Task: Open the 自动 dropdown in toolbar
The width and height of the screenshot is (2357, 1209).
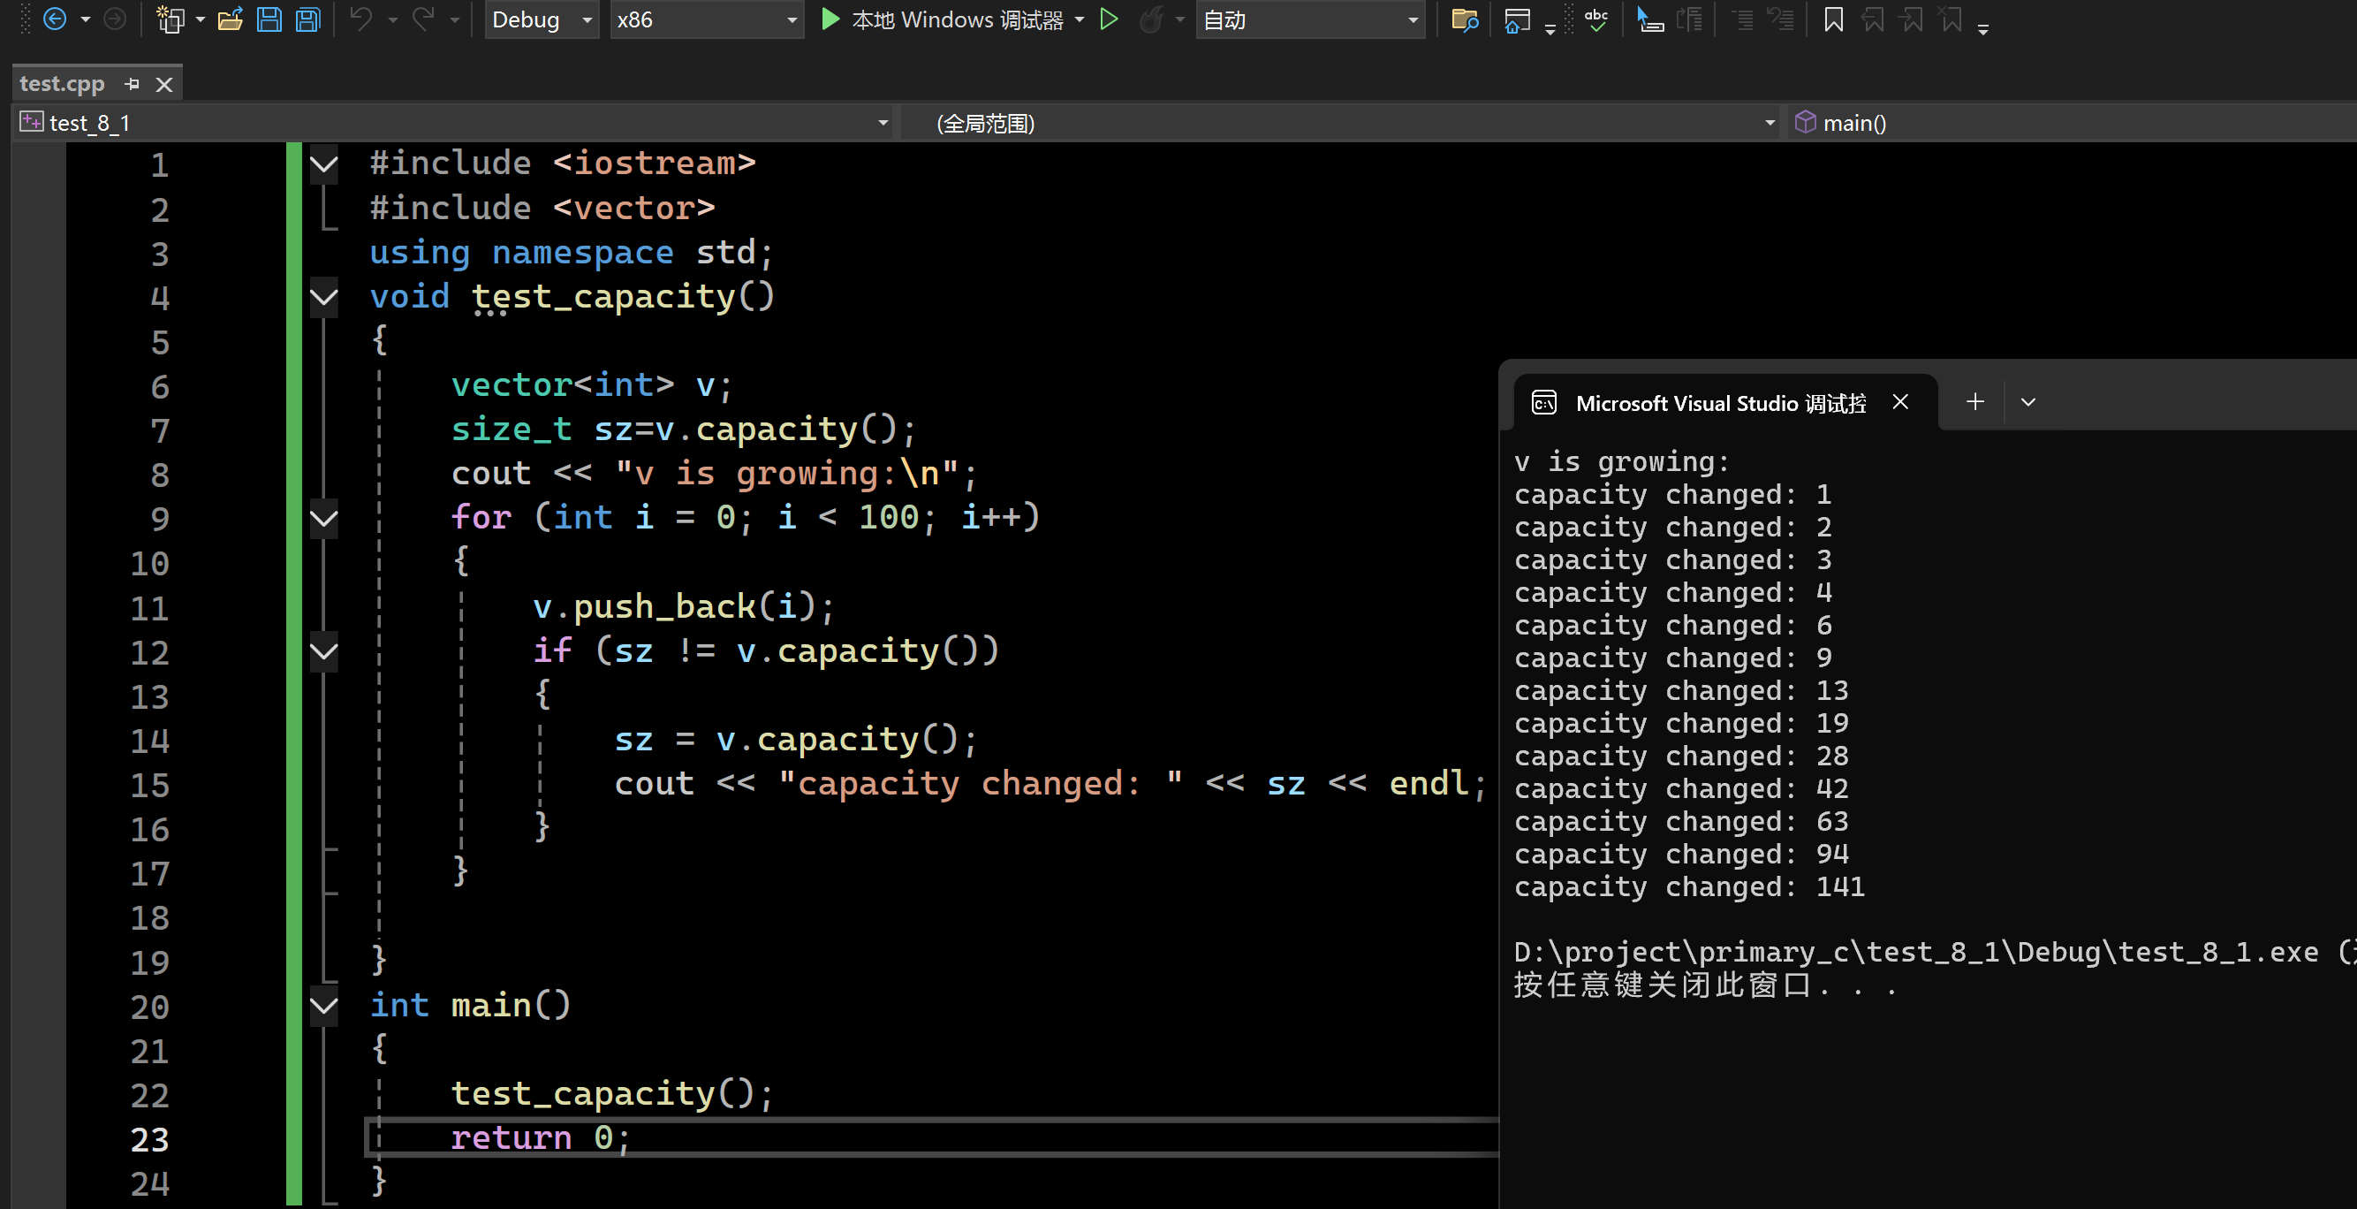Action: pos(1310,19)
